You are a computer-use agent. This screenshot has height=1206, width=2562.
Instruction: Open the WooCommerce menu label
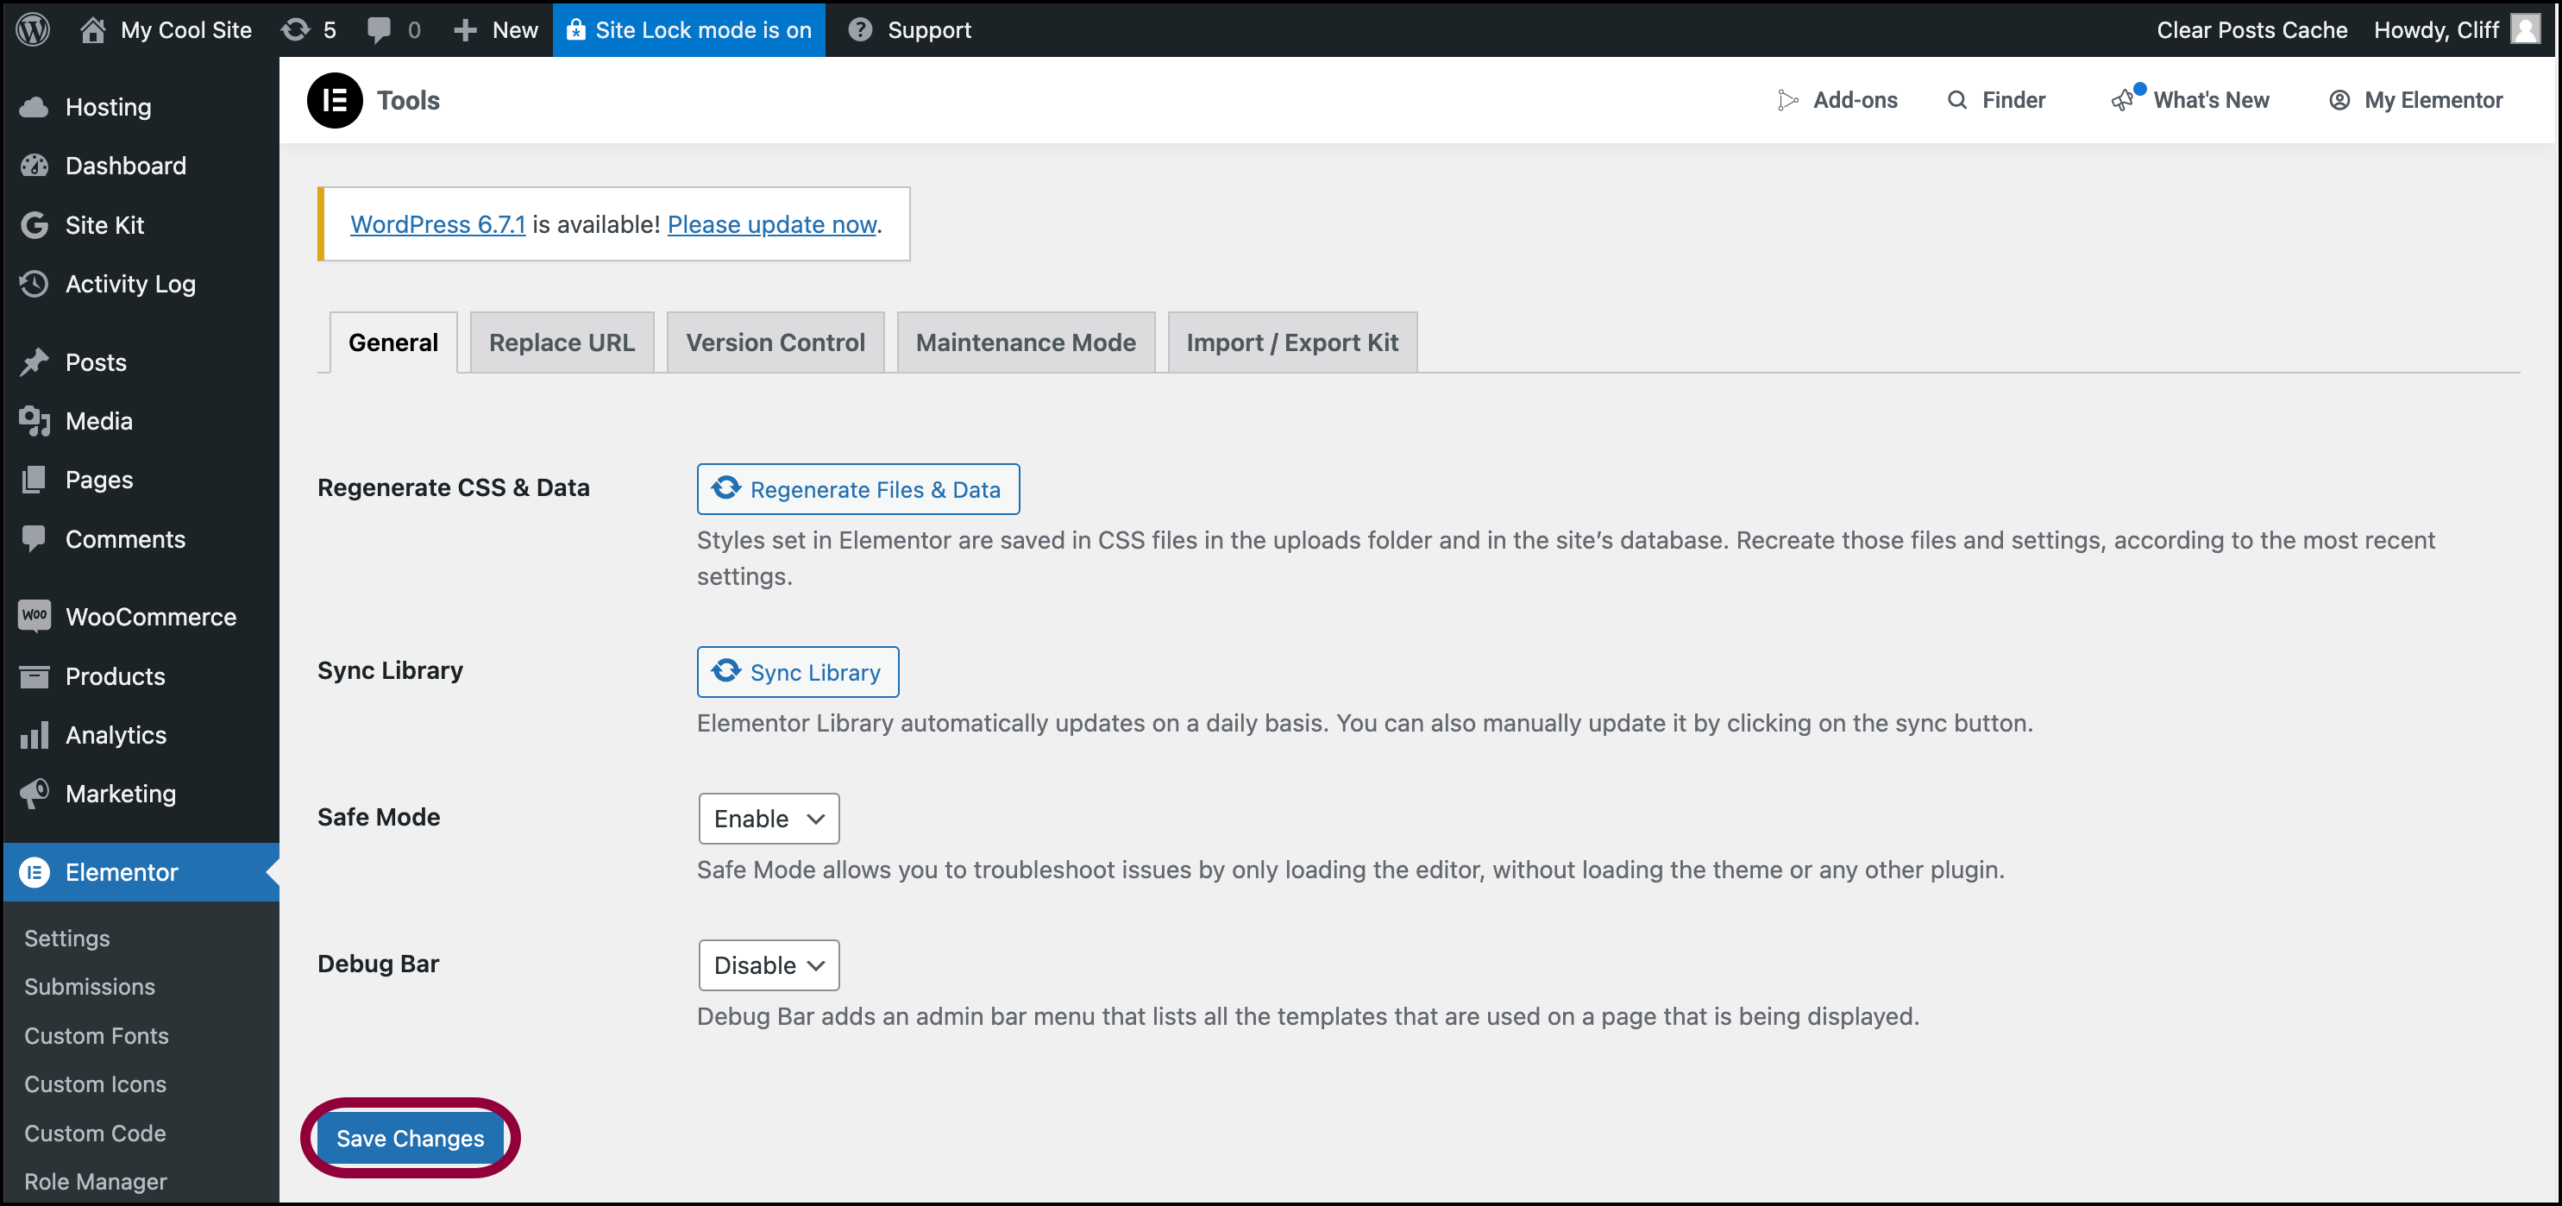151,618
